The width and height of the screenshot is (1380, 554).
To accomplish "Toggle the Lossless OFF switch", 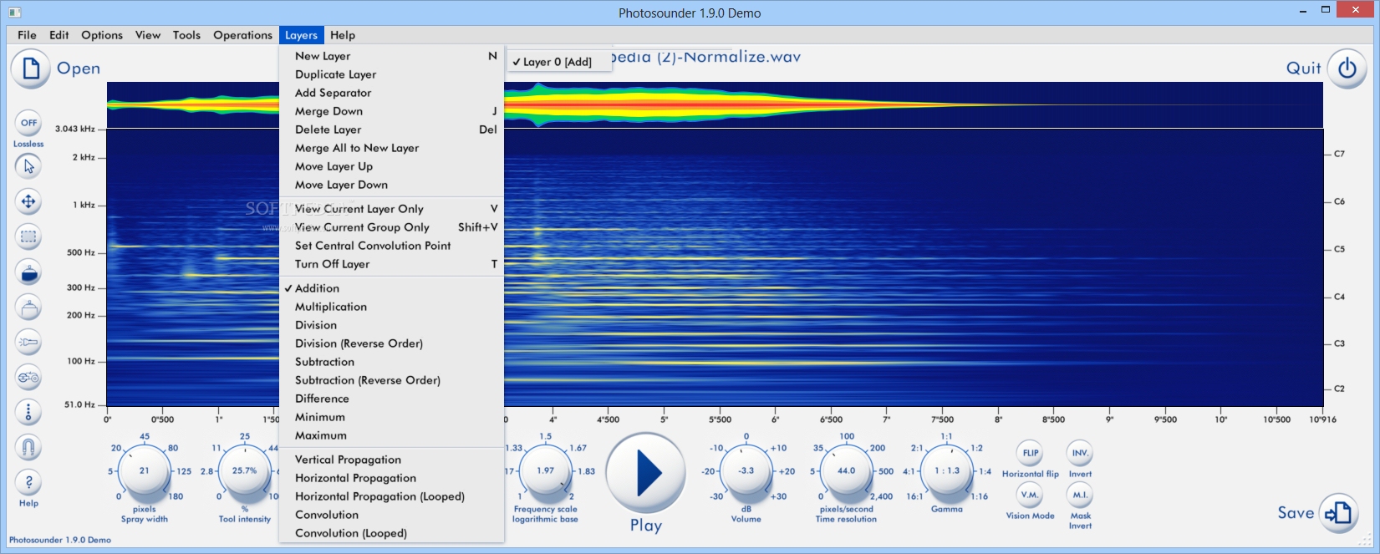I will point(28,123).
